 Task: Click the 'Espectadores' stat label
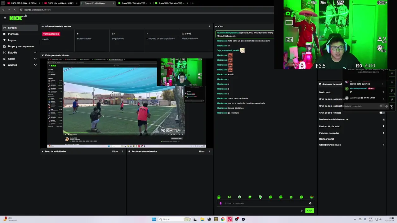pos(84,39)
